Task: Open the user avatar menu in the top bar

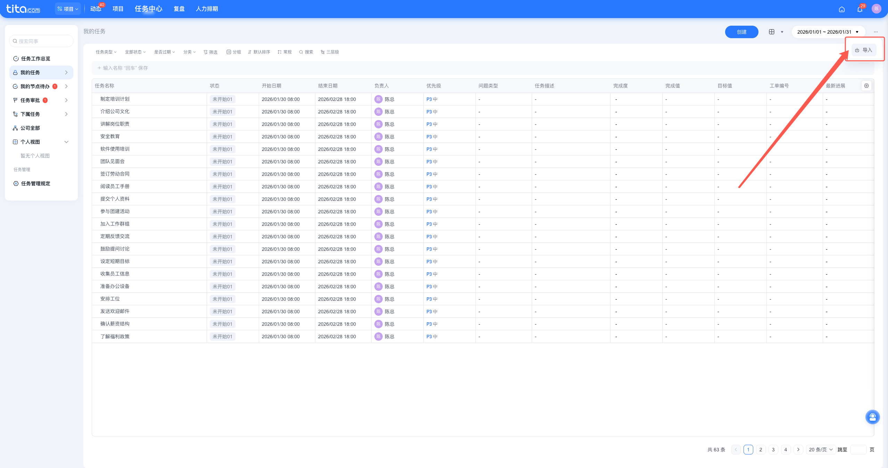Action: [877, 9]
